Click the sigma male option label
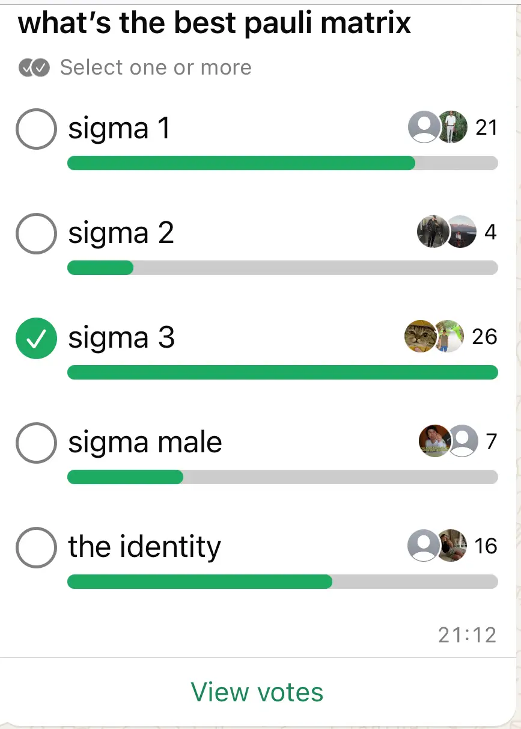Viewport: 521px width, 729px height. [145, 443]
